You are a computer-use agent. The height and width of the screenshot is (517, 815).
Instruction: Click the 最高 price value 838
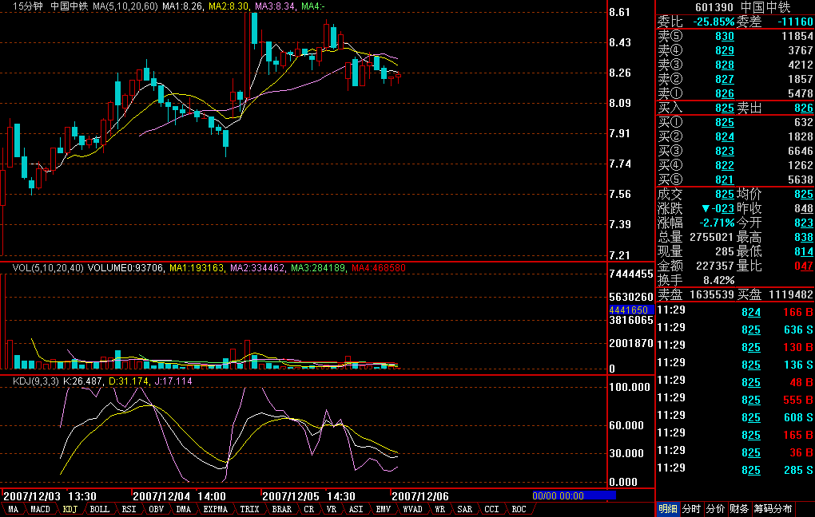click(803, 237)
